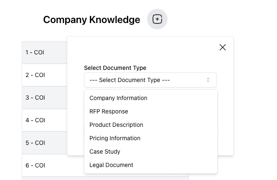Click the 6 - COI row

(x=53, y=165)
